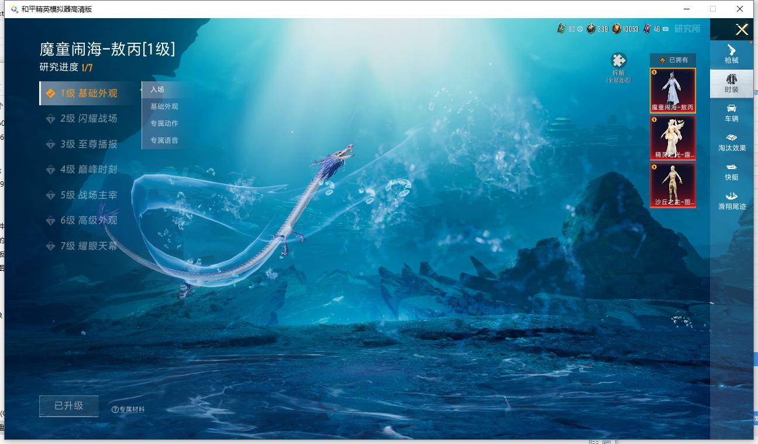Open the 淘汰效果 category
Screen dimensions: 758x444
pos(732,142)
